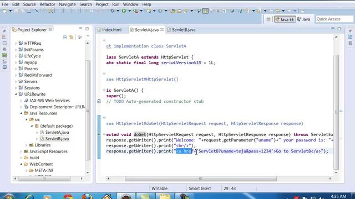Maximize the editor area
355x199 pixels.
tap(339, 29)
